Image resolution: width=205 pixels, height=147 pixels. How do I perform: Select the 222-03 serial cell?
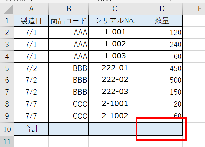tap(115, 92)
